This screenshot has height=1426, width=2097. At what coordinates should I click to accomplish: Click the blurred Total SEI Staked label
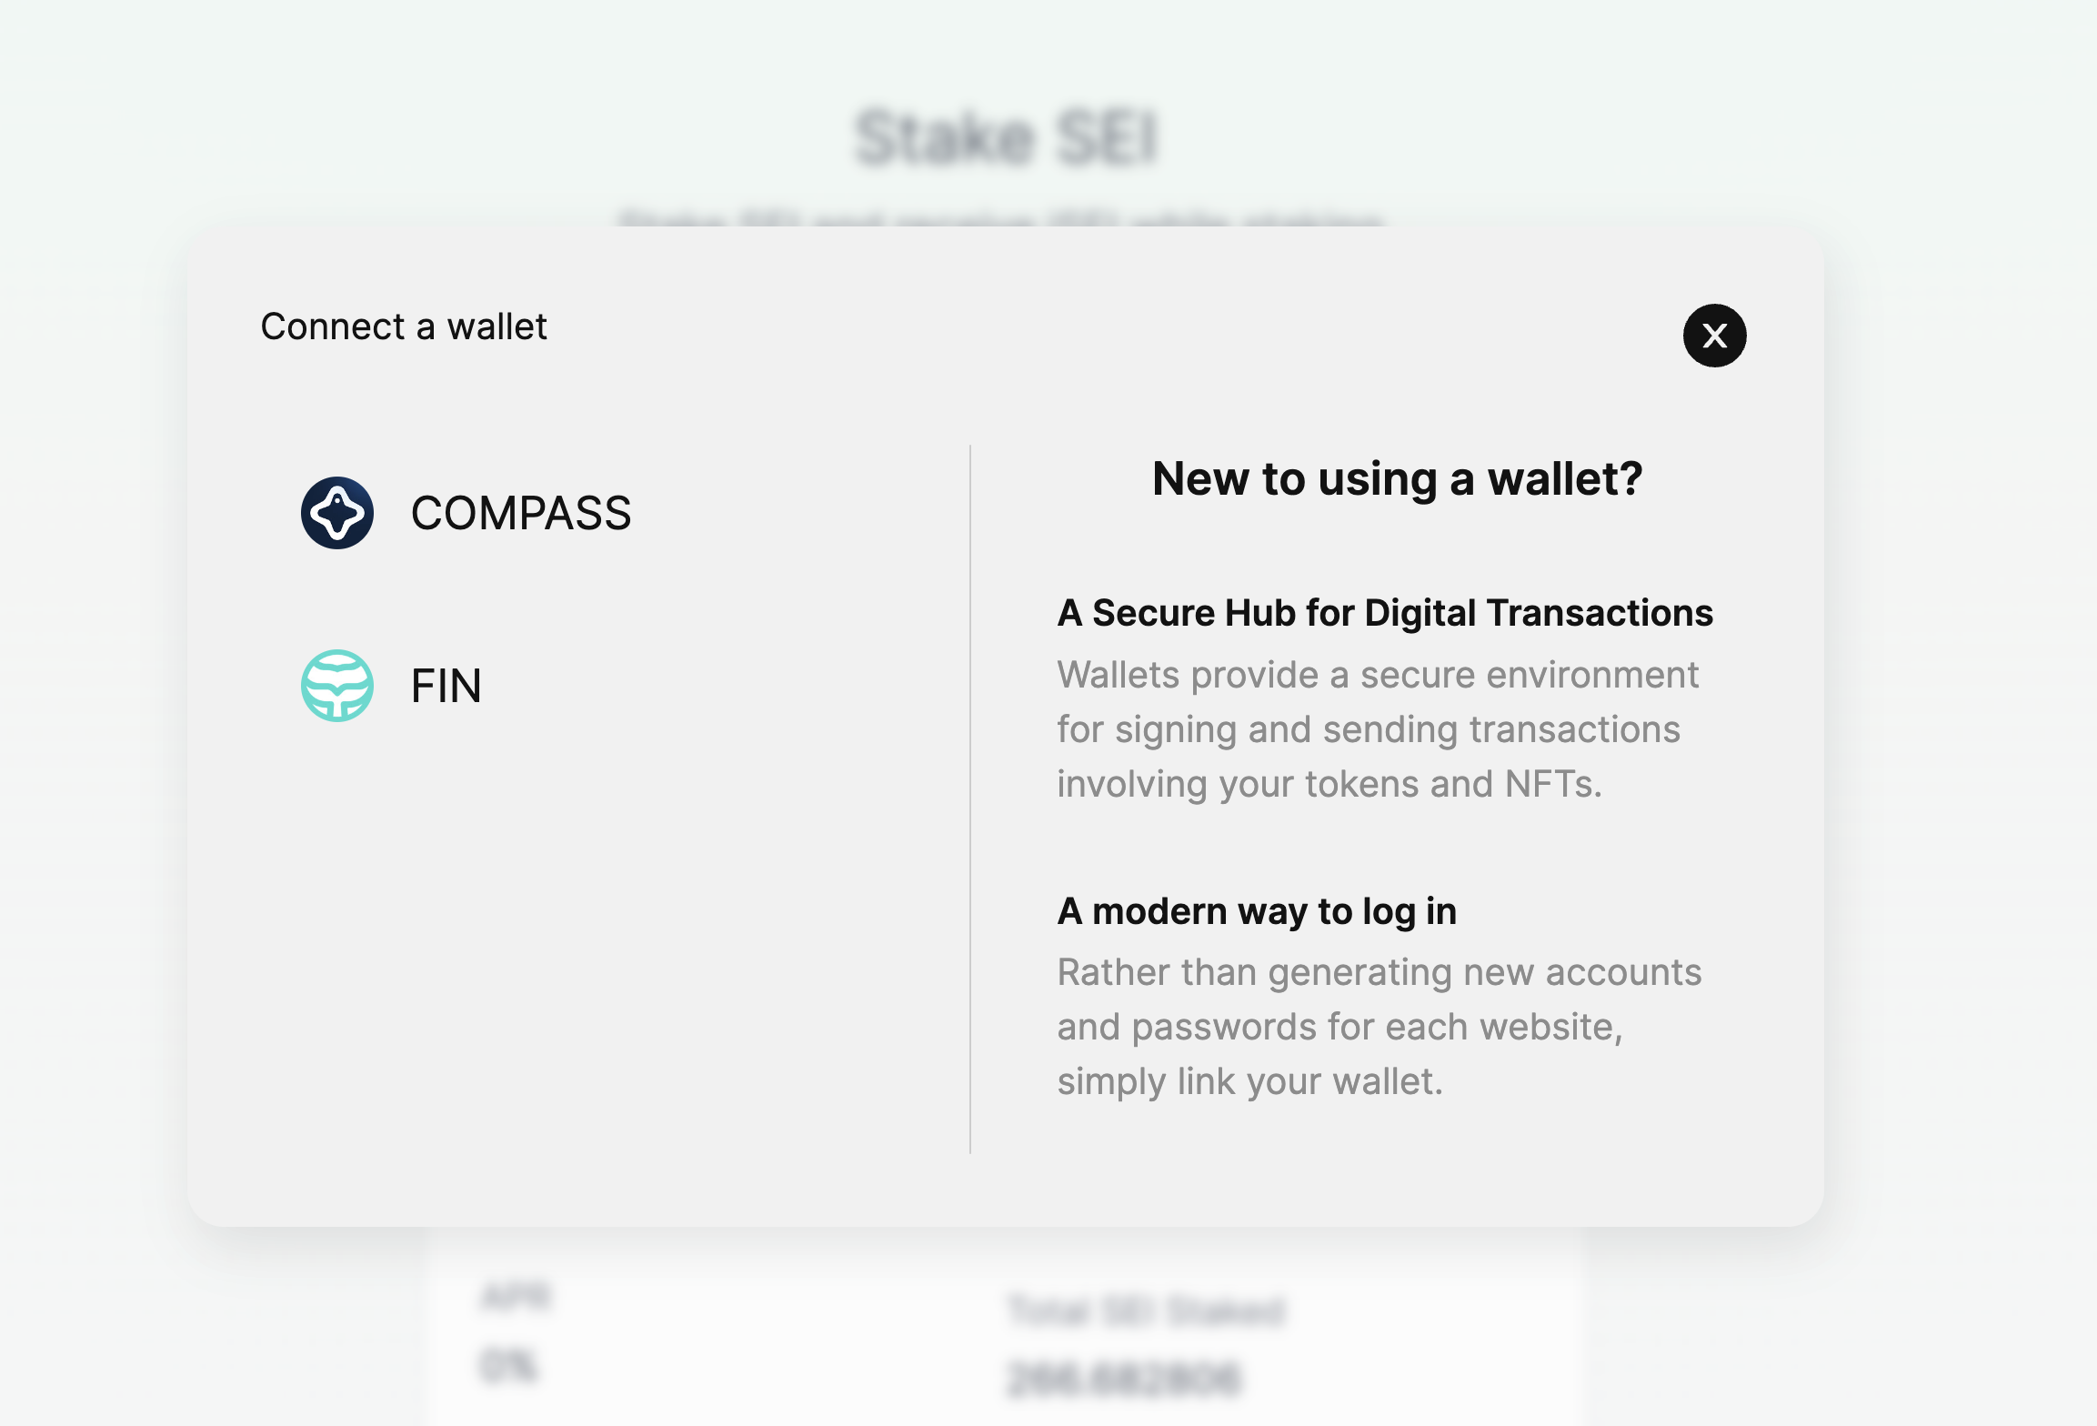click(1146, 1311)
